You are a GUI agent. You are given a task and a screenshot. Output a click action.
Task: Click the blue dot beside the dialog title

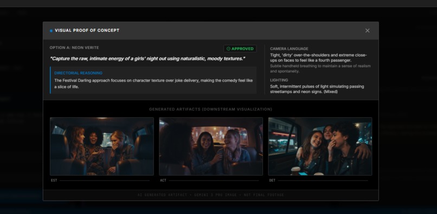51,31
